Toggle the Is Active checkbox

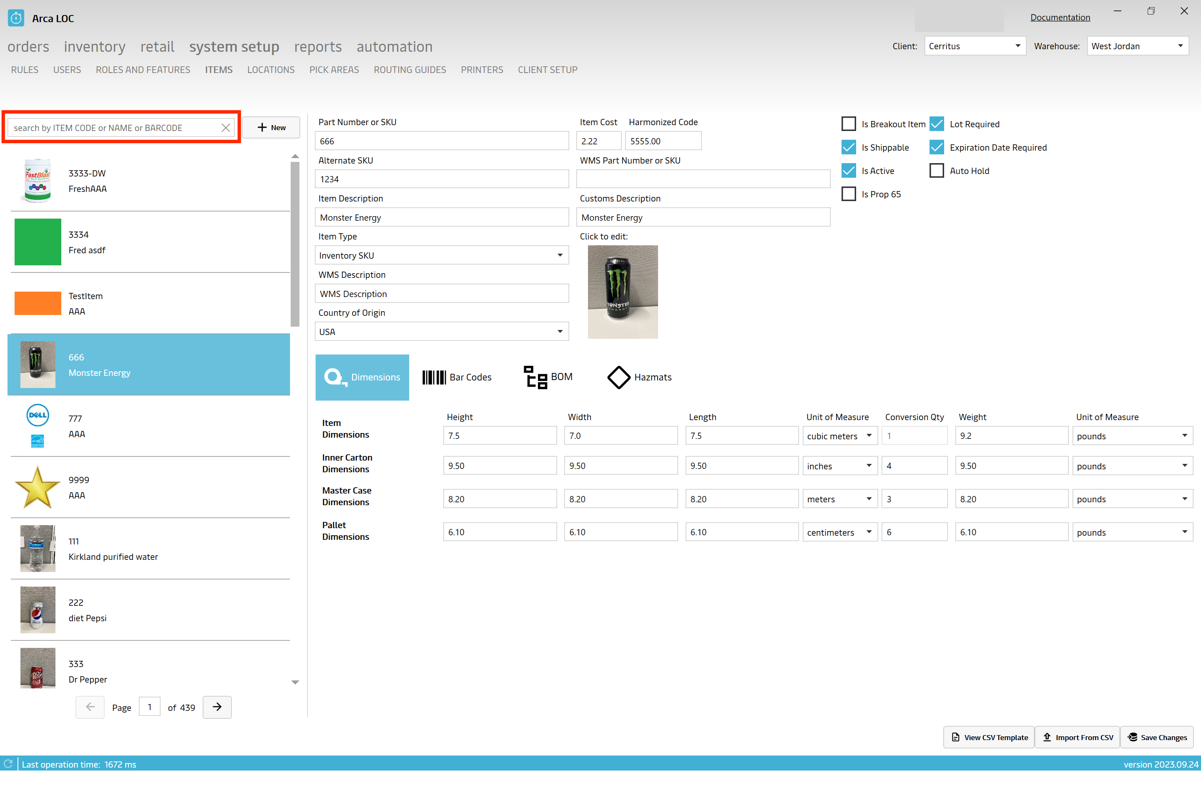(x=849, y=171)
